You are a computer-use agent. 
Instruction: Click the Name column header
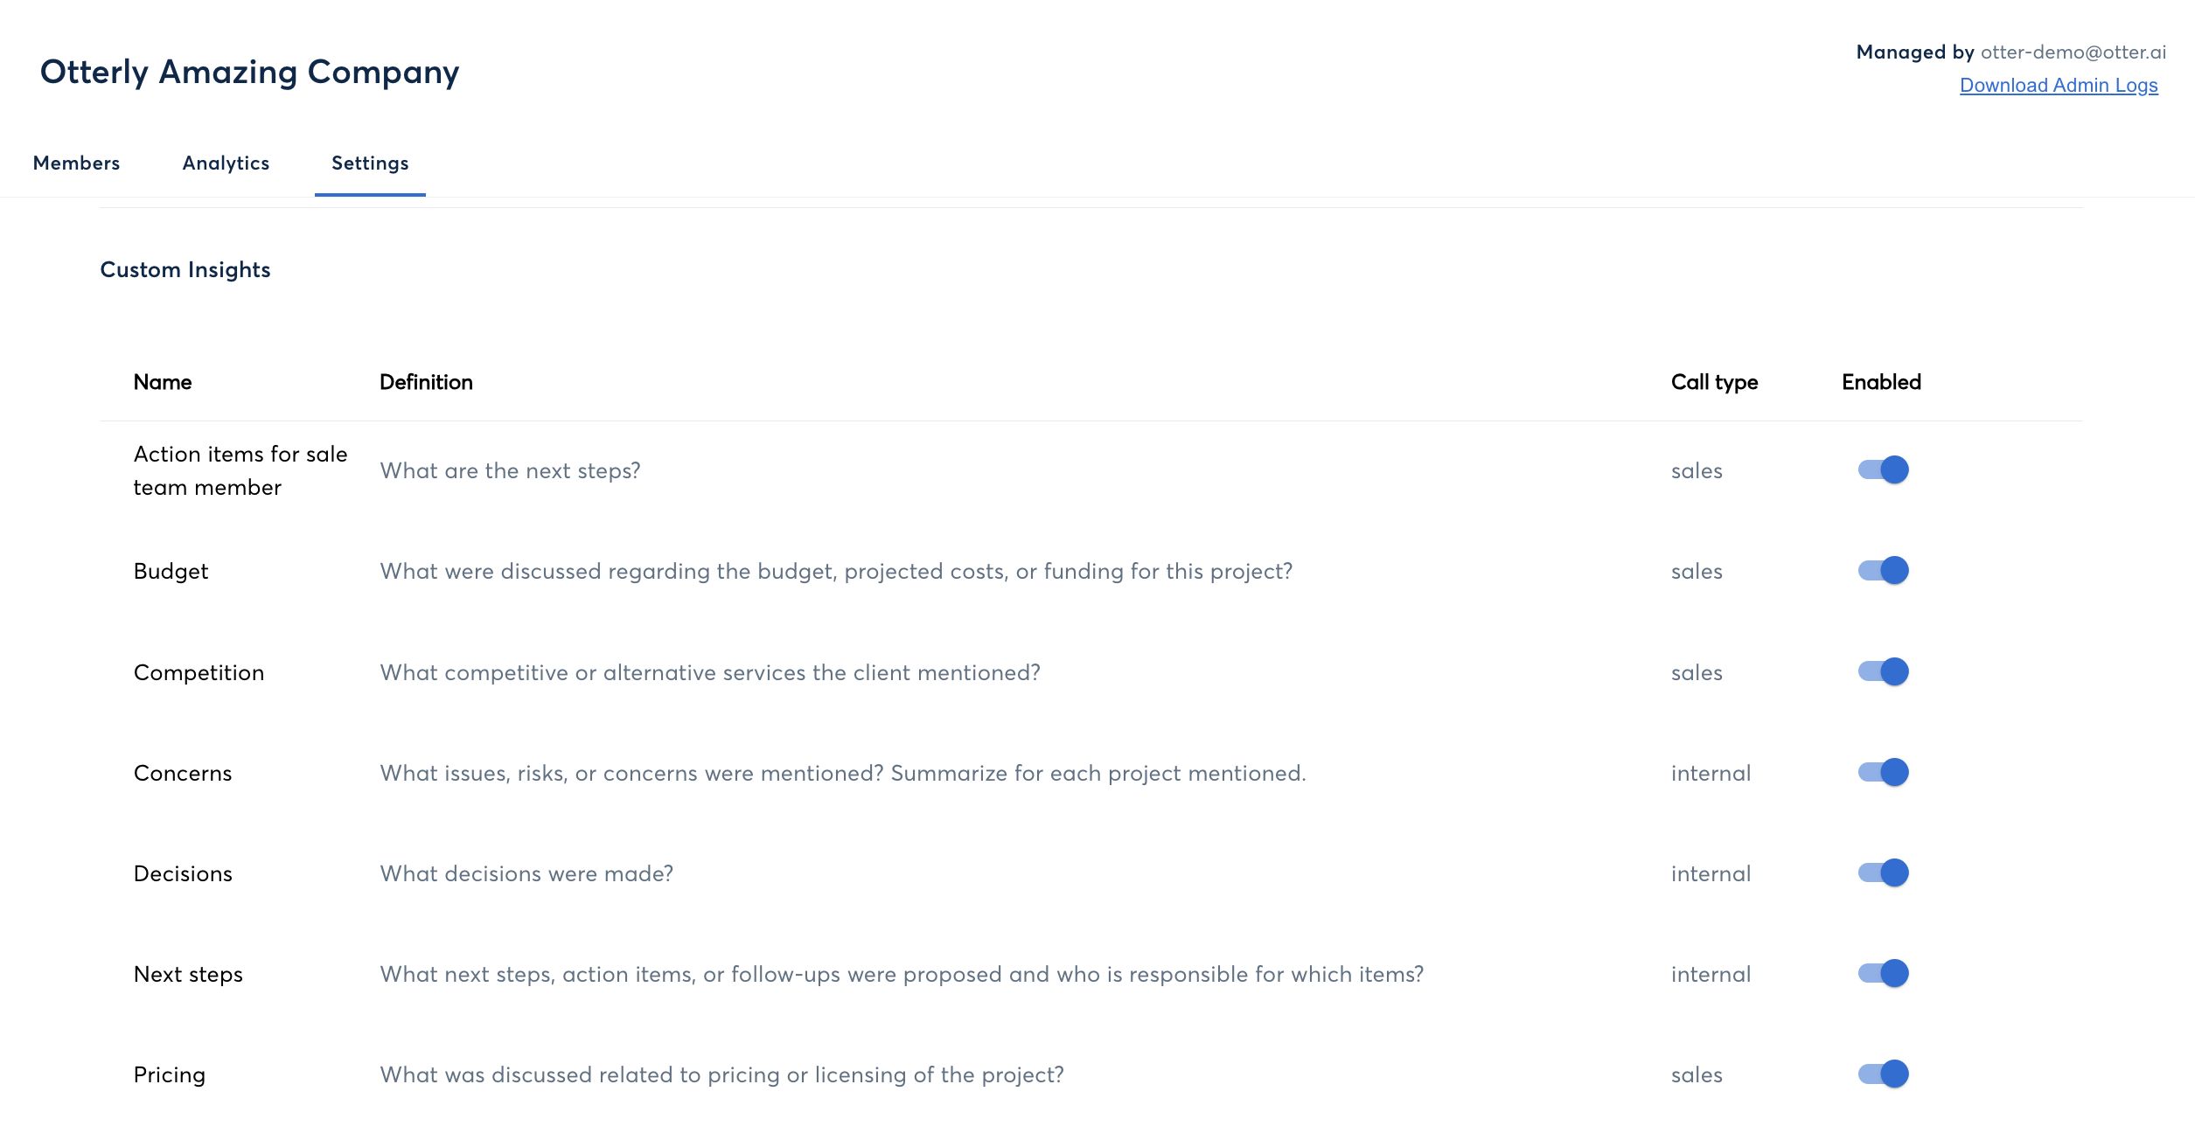[x=163, y=382]
